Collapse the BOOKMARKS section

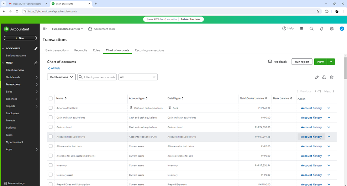click(x=3, y=48)
